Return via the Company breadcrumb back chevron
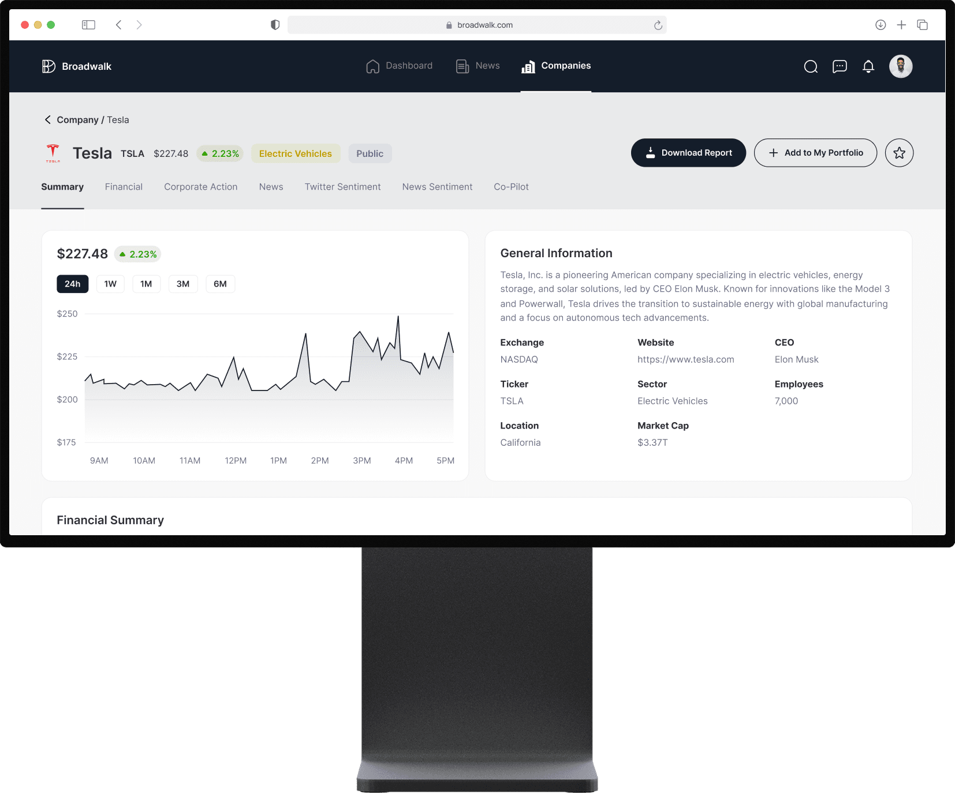Image resolution: width=955 pixels, height=793 pixels. coord(48,120)
